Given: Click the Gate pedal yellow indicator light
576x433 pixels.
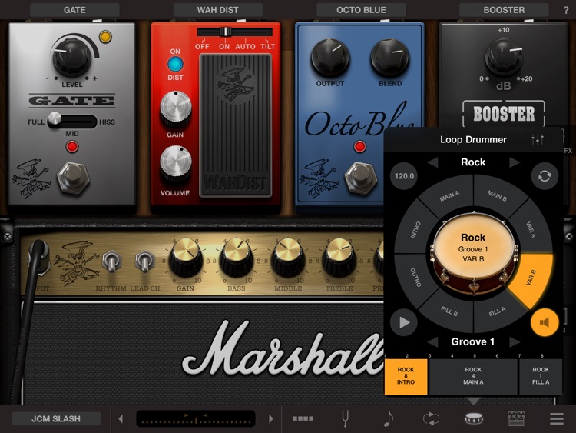Looking at the screenshot, I should 105,37.
